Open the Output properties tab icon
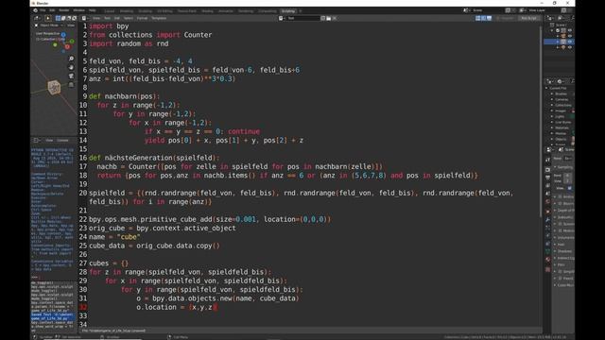Image resolution: width=605 pixels, height=340 pixels. pos(548,178)
